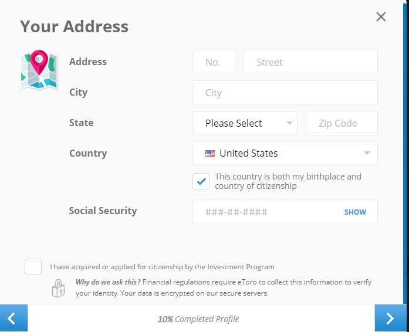Click the padlock security icon
The height and width of the screenshot is (332, 409).
coord(58,289)
